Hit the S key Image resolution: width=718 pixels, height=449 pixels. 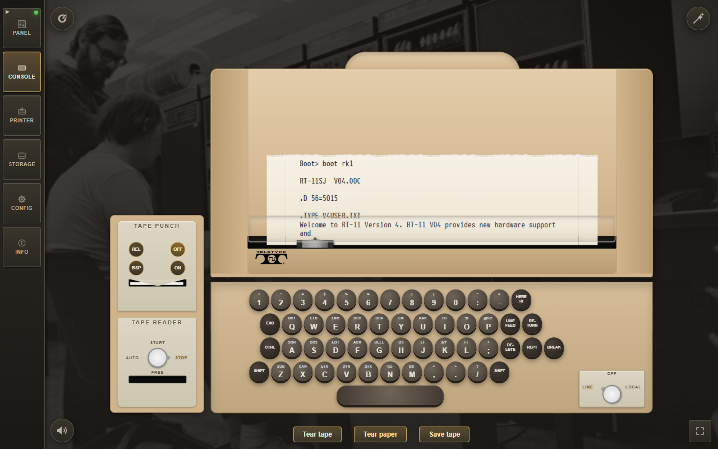[x=314, y=347]
